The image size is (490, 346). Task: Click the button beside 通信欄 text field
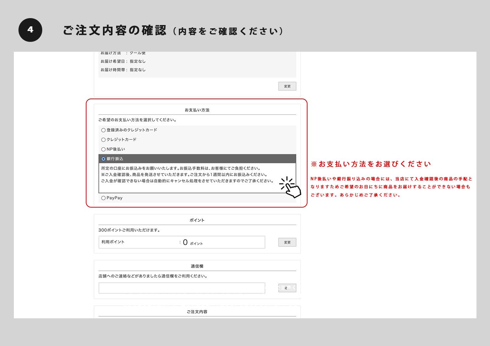coord(287,288)
